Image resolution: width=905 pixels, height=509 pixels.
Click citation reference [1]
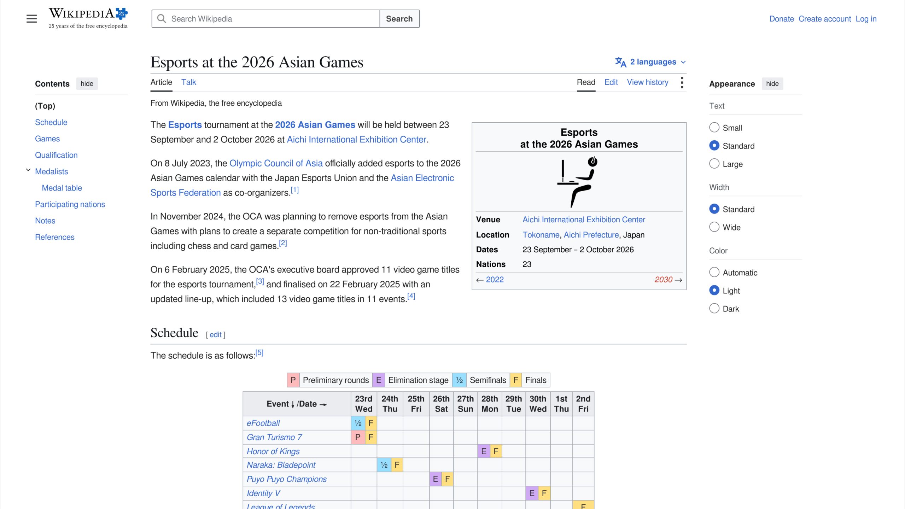pyautogui.click(x=295, y=190)
